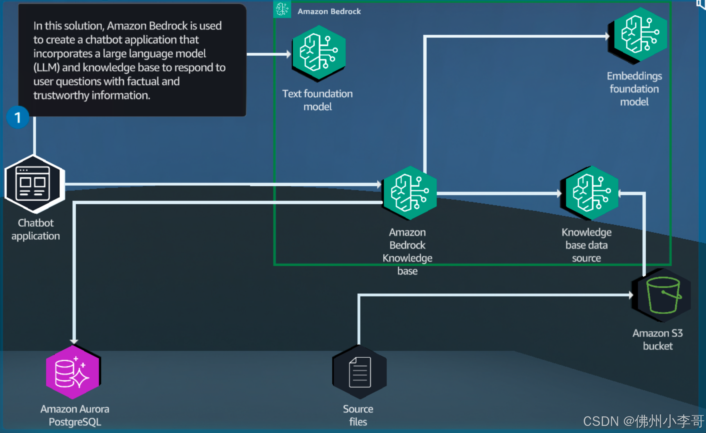Open the Chatbot application icon
Viewport: 706px width, 433px height.
[34, 184]
